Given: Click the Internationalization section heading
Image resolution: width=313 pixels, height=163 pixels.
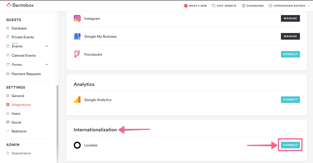Looking at the screenshot, I should coord(95,130).
